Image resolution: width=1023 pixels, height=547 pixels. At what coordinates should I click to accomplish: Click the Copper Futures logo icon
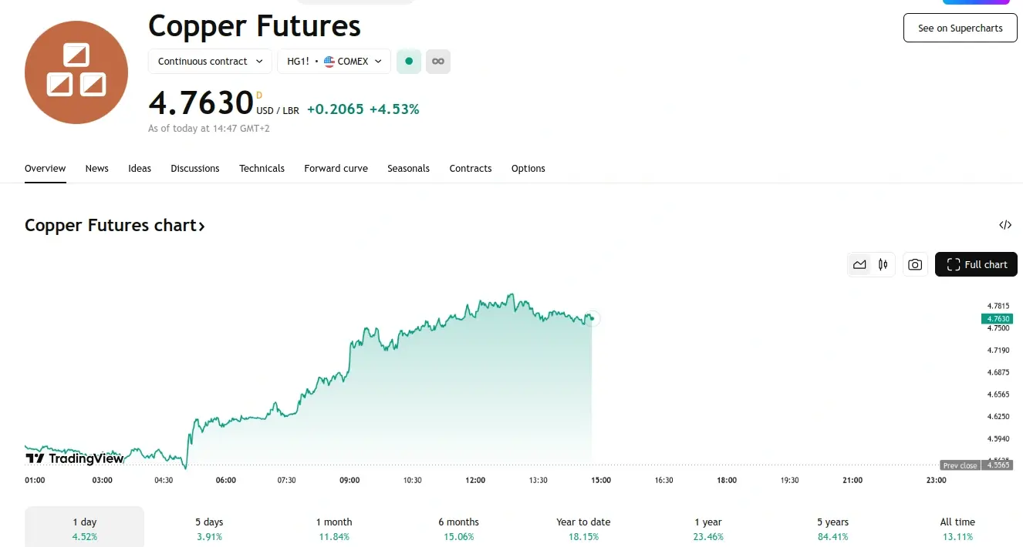coord(76,72)
